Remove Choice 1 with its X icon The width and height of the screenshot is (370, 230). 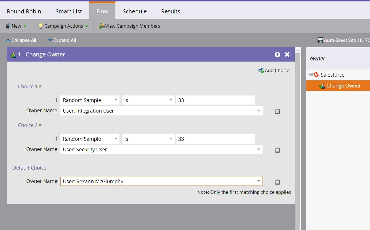pyautogui.click(x=277, y=111)
